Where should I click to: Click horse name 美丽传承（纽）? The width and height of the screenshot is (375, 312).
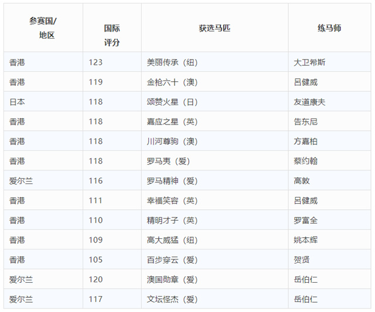[x=172, y=62]
